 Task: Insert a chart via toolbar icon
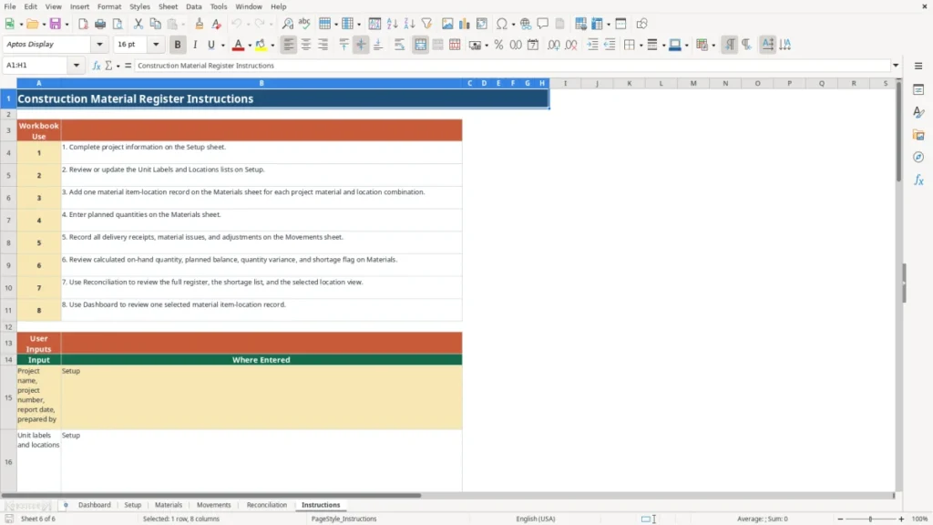click(x=465, y=24)
